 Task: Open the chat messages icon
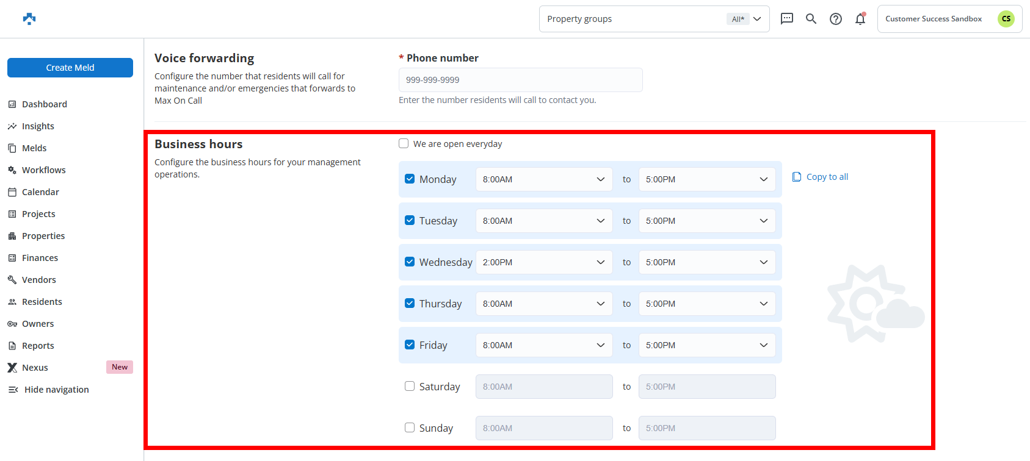pos(787,19)
